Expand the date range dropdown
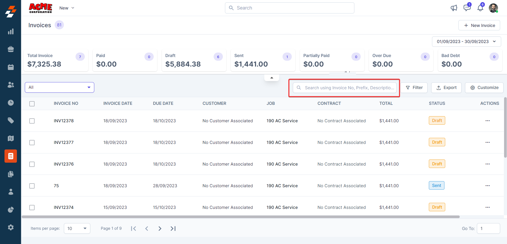This screenshot has width=507, height=244. (466, 41)
